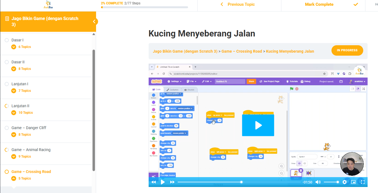378x193 pixels.
Task: Mute the video player audio
Action: click(x=318, y=182)
